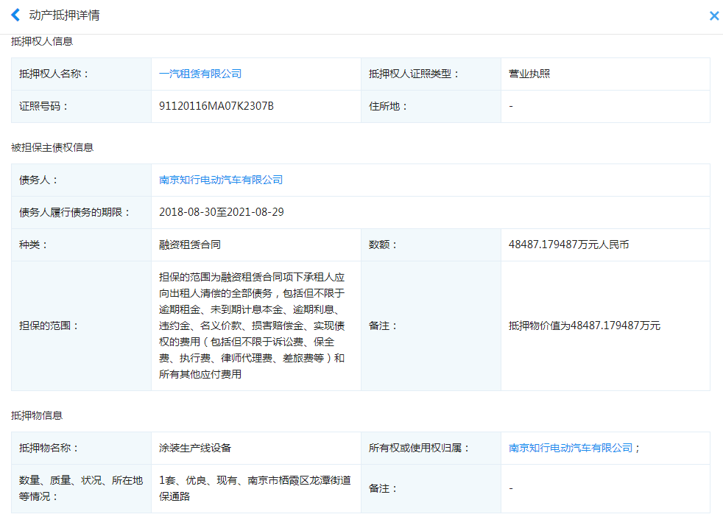Click the 债务人： label
The height and width of the screenshot is (517, 723).
click(38, 180)
